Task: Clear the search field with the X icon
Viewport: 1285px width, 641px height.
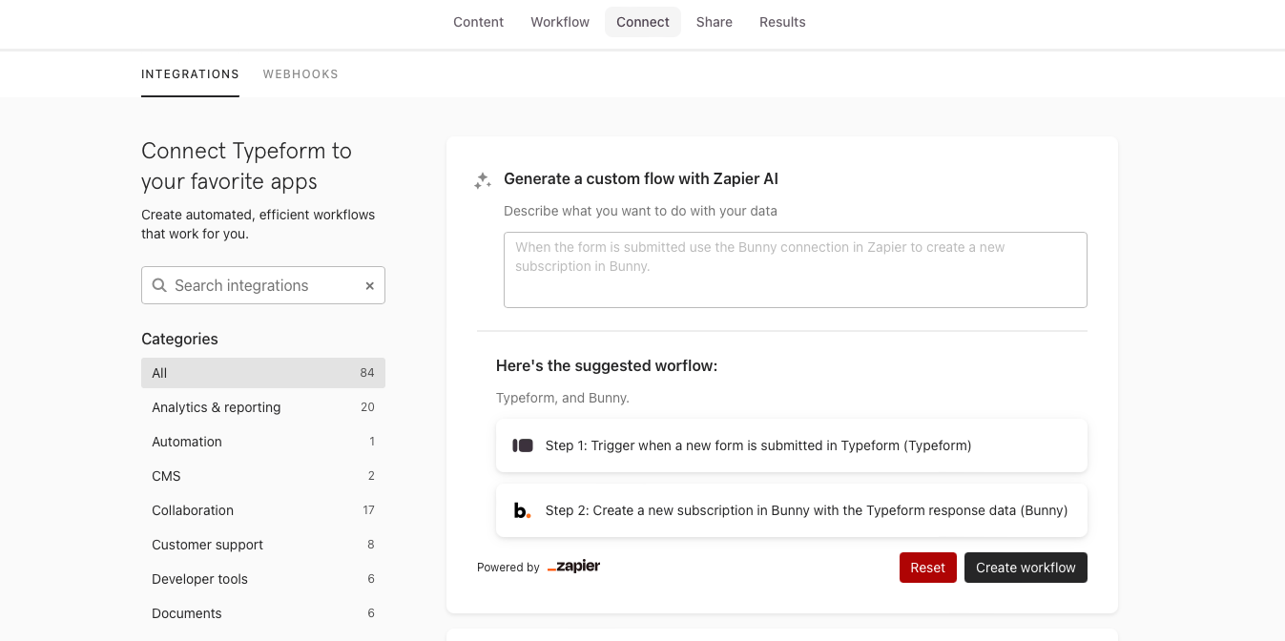Action: tap(369, 285)
